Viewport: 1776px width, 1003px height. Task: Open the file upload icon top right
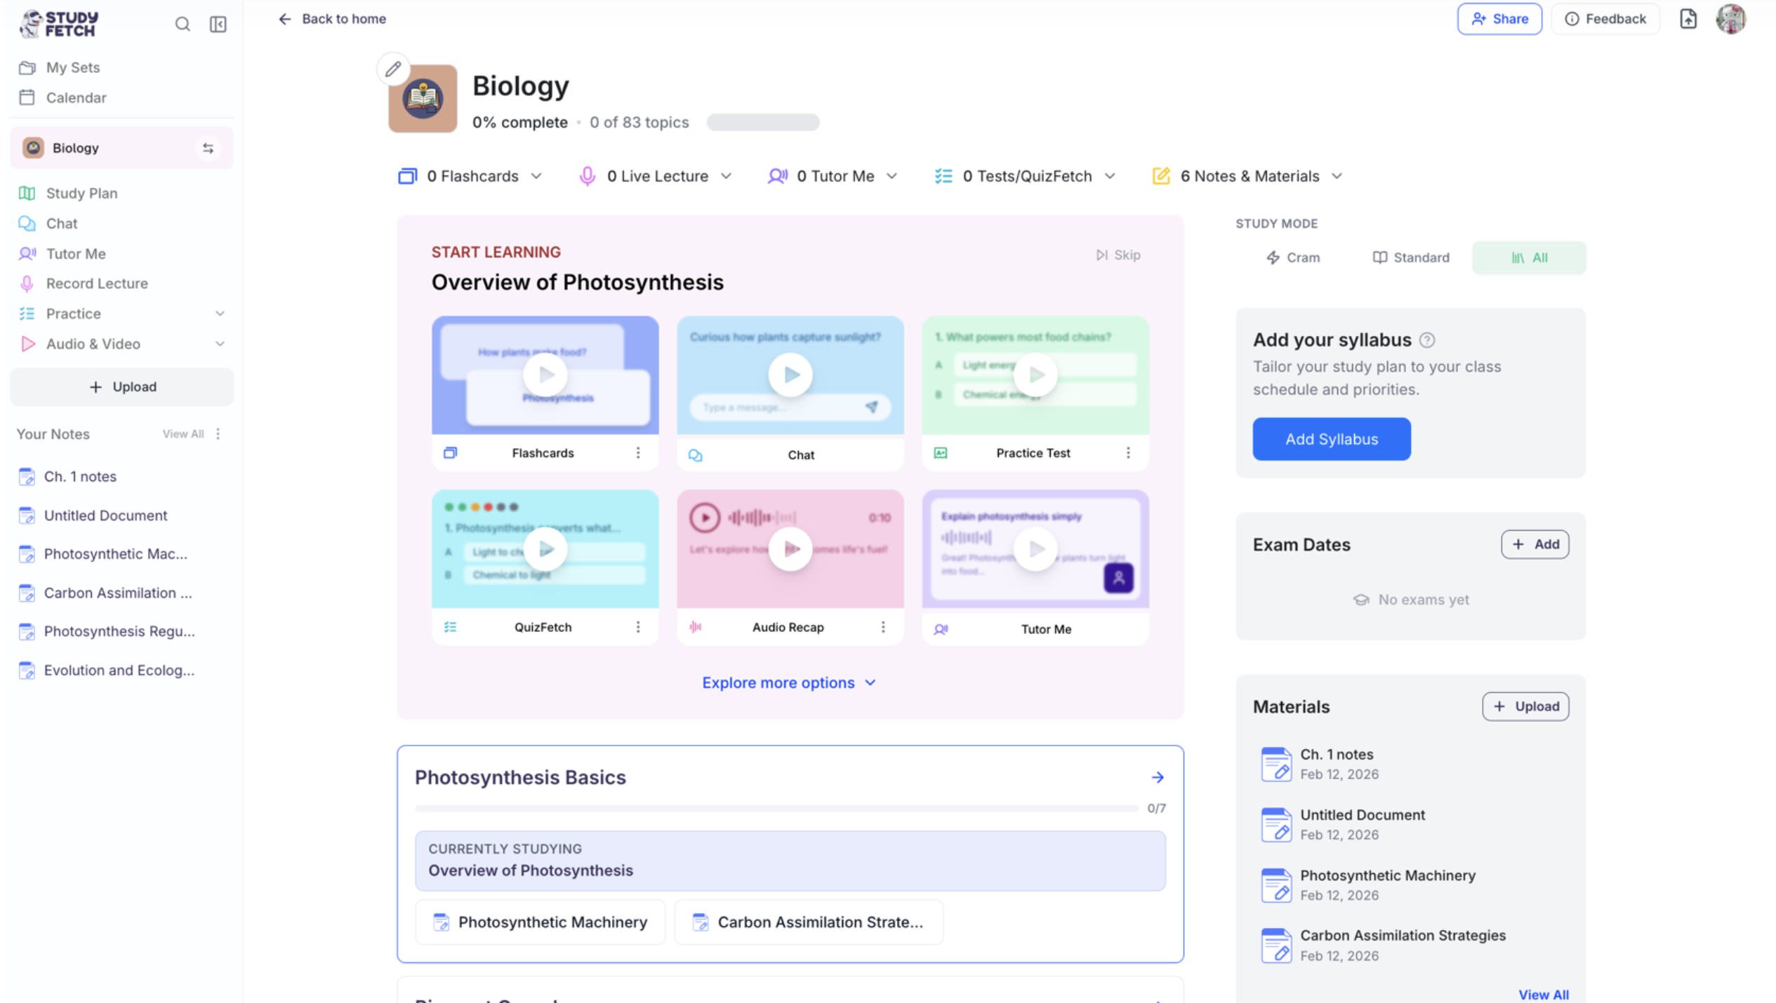pos(1688,19)
